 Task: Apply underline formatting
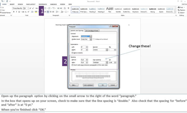(x=19, y=12)
